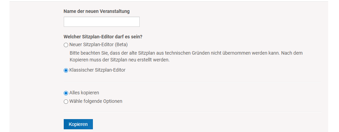Screen dimensions: 339x132
Task: Click the blue Kopieren button
Action: 78,124
